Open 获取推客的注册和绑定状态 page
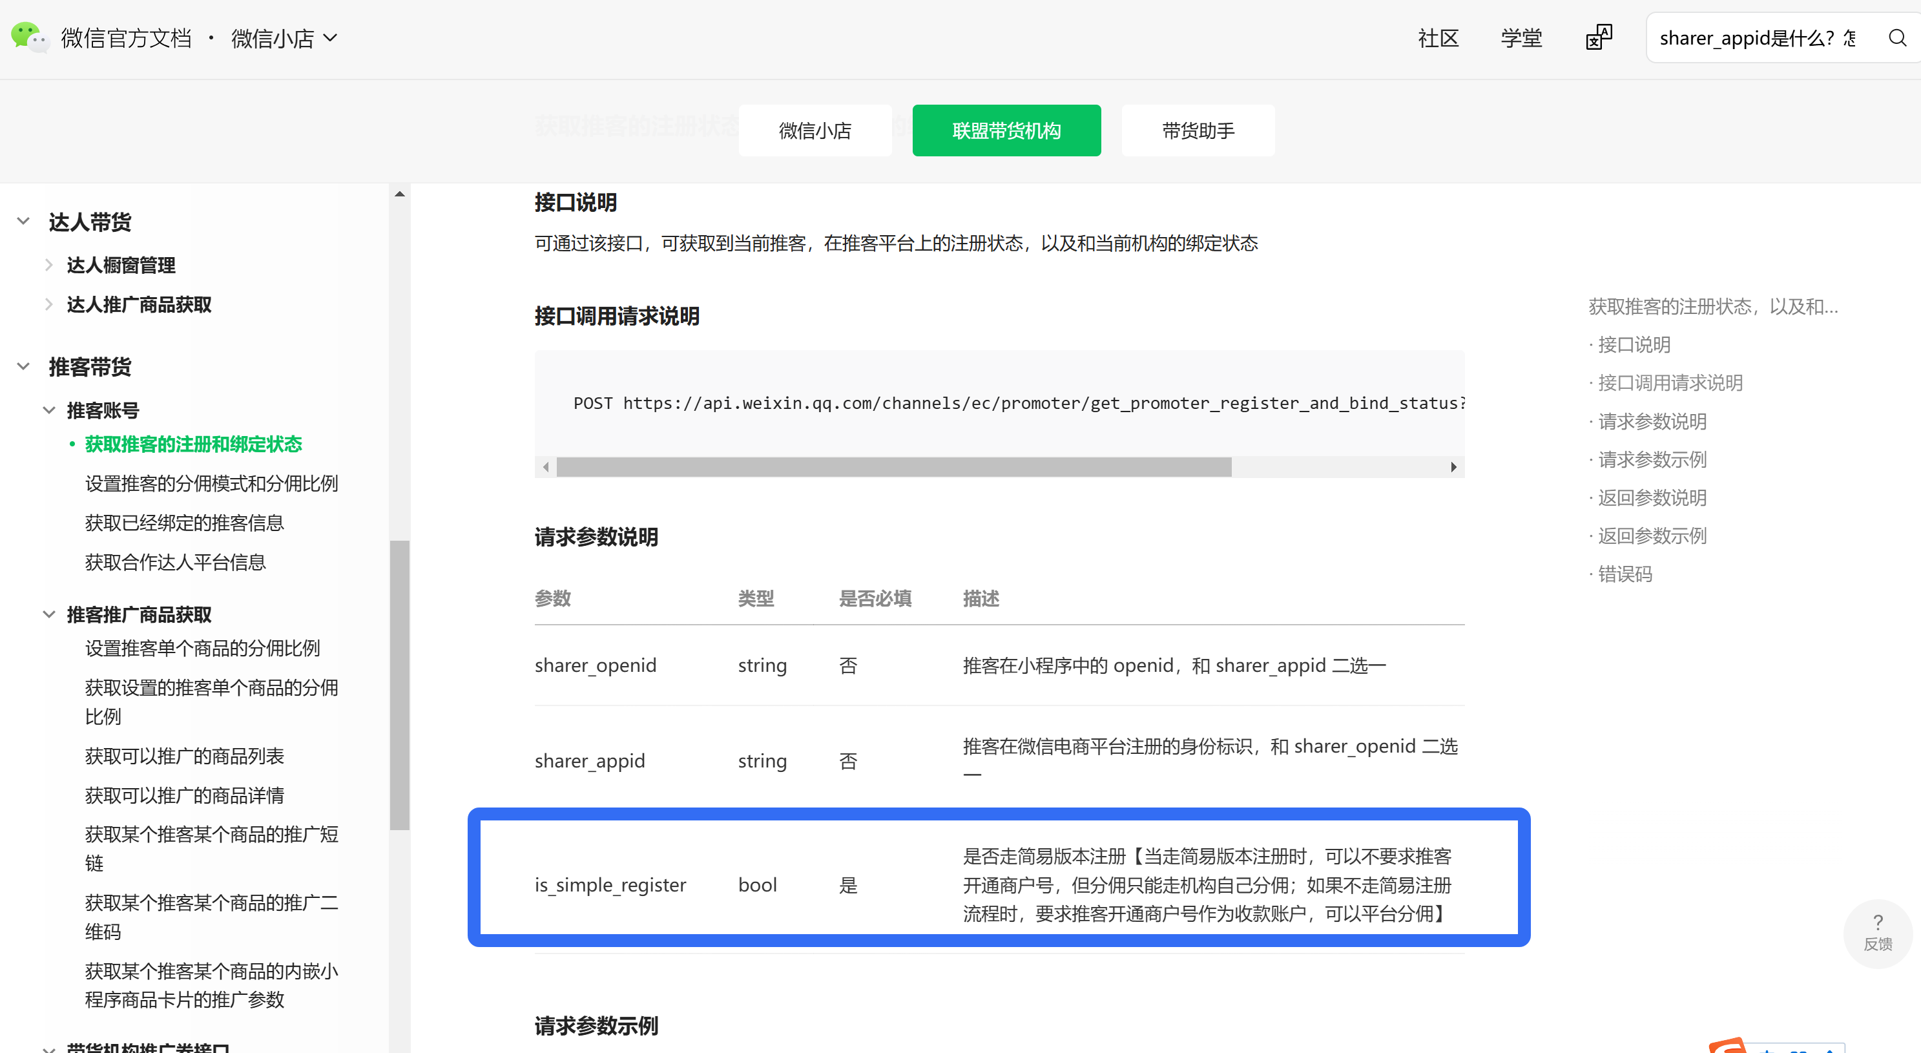The image size is (1921, 1053). [x=193, y=444]
